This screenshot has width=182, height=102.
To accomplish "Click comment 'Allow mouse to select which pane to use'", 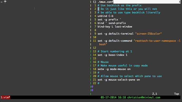I will tap(130, 76).
